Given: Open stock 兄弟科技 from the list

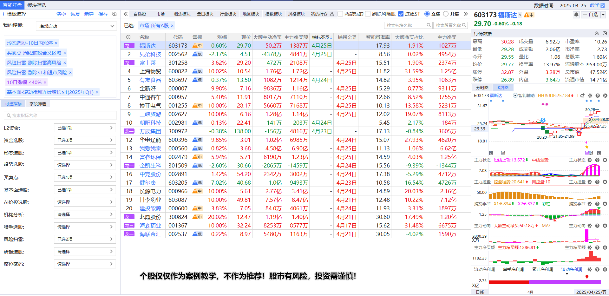Looking at the screenshot, I should 150,54.
